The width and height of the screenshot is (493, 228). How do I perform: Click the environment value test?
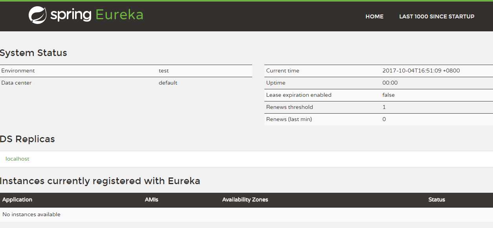tap(164, 71)
